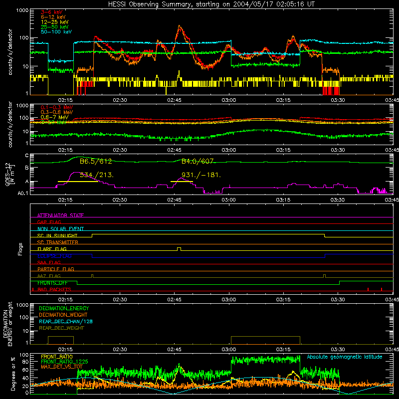Select the orange MAX_DET_VS_TOT legend label

click(62, 367)
